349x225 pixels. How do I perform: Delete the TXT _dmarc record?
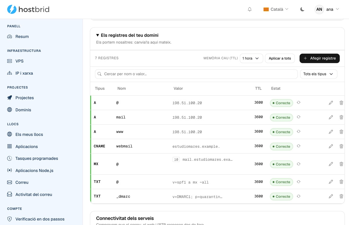[x=341, y=196]
